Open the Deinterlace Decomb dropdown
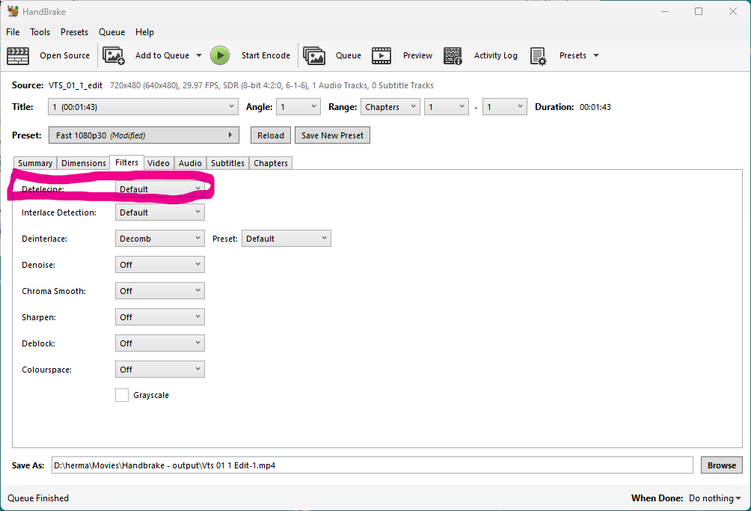This screenshot has height=511, width=751. [159, 239]
